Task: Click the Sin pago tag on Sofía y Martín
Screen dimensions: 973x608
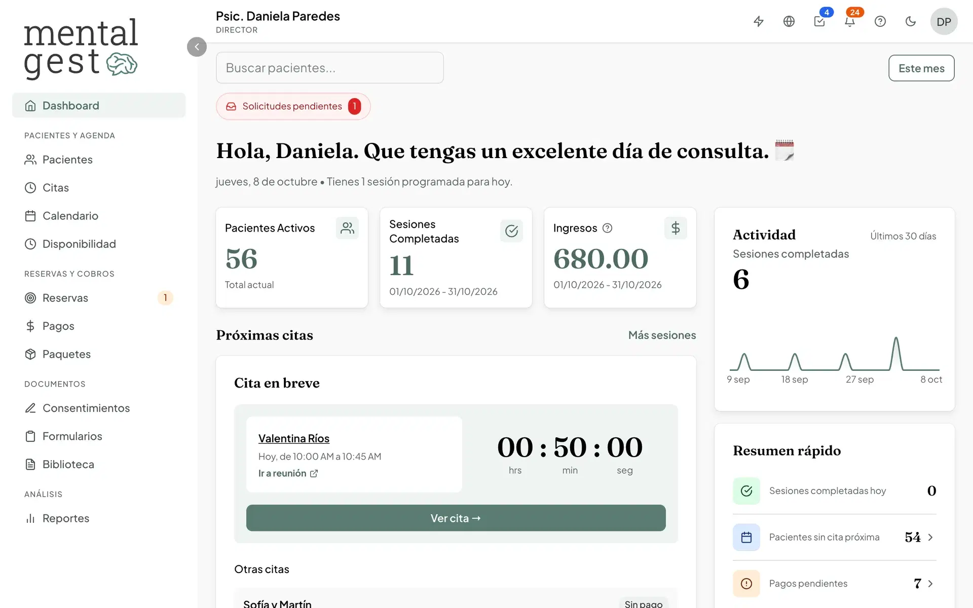Action: (643, 603)
